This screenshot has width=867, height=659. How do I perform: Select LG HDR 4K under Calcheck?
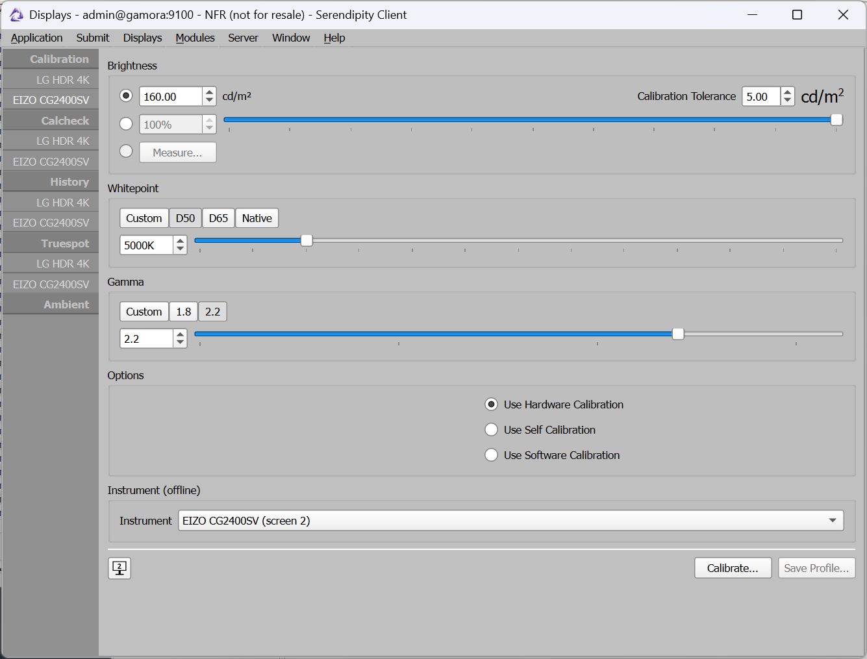click(x=62, y=141)
